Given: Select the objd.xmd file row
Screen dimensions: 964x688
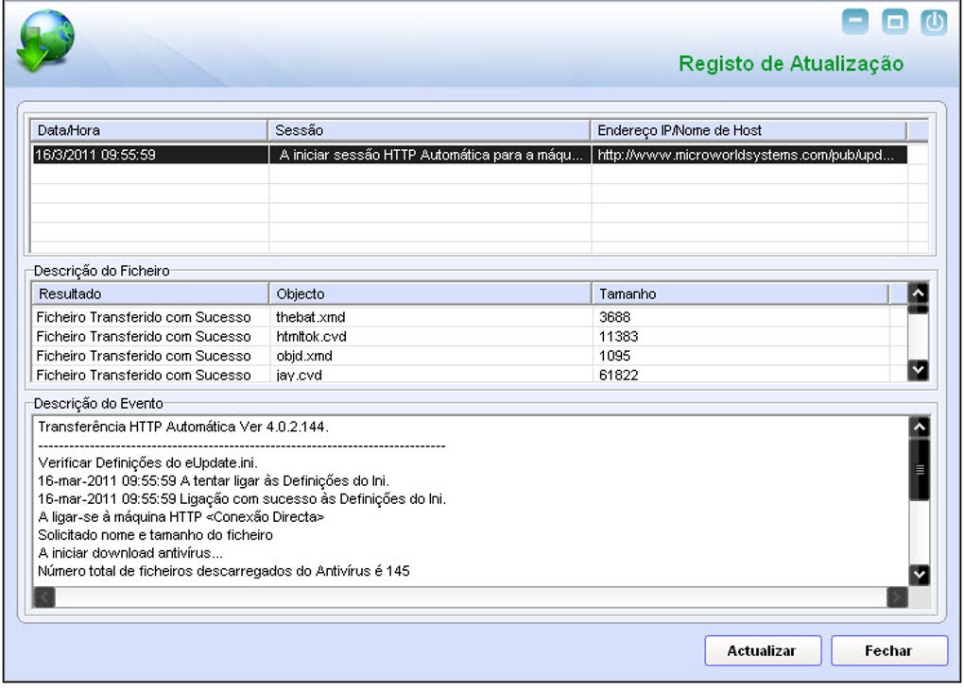Looking at the screenshot, I should (470, 356).
